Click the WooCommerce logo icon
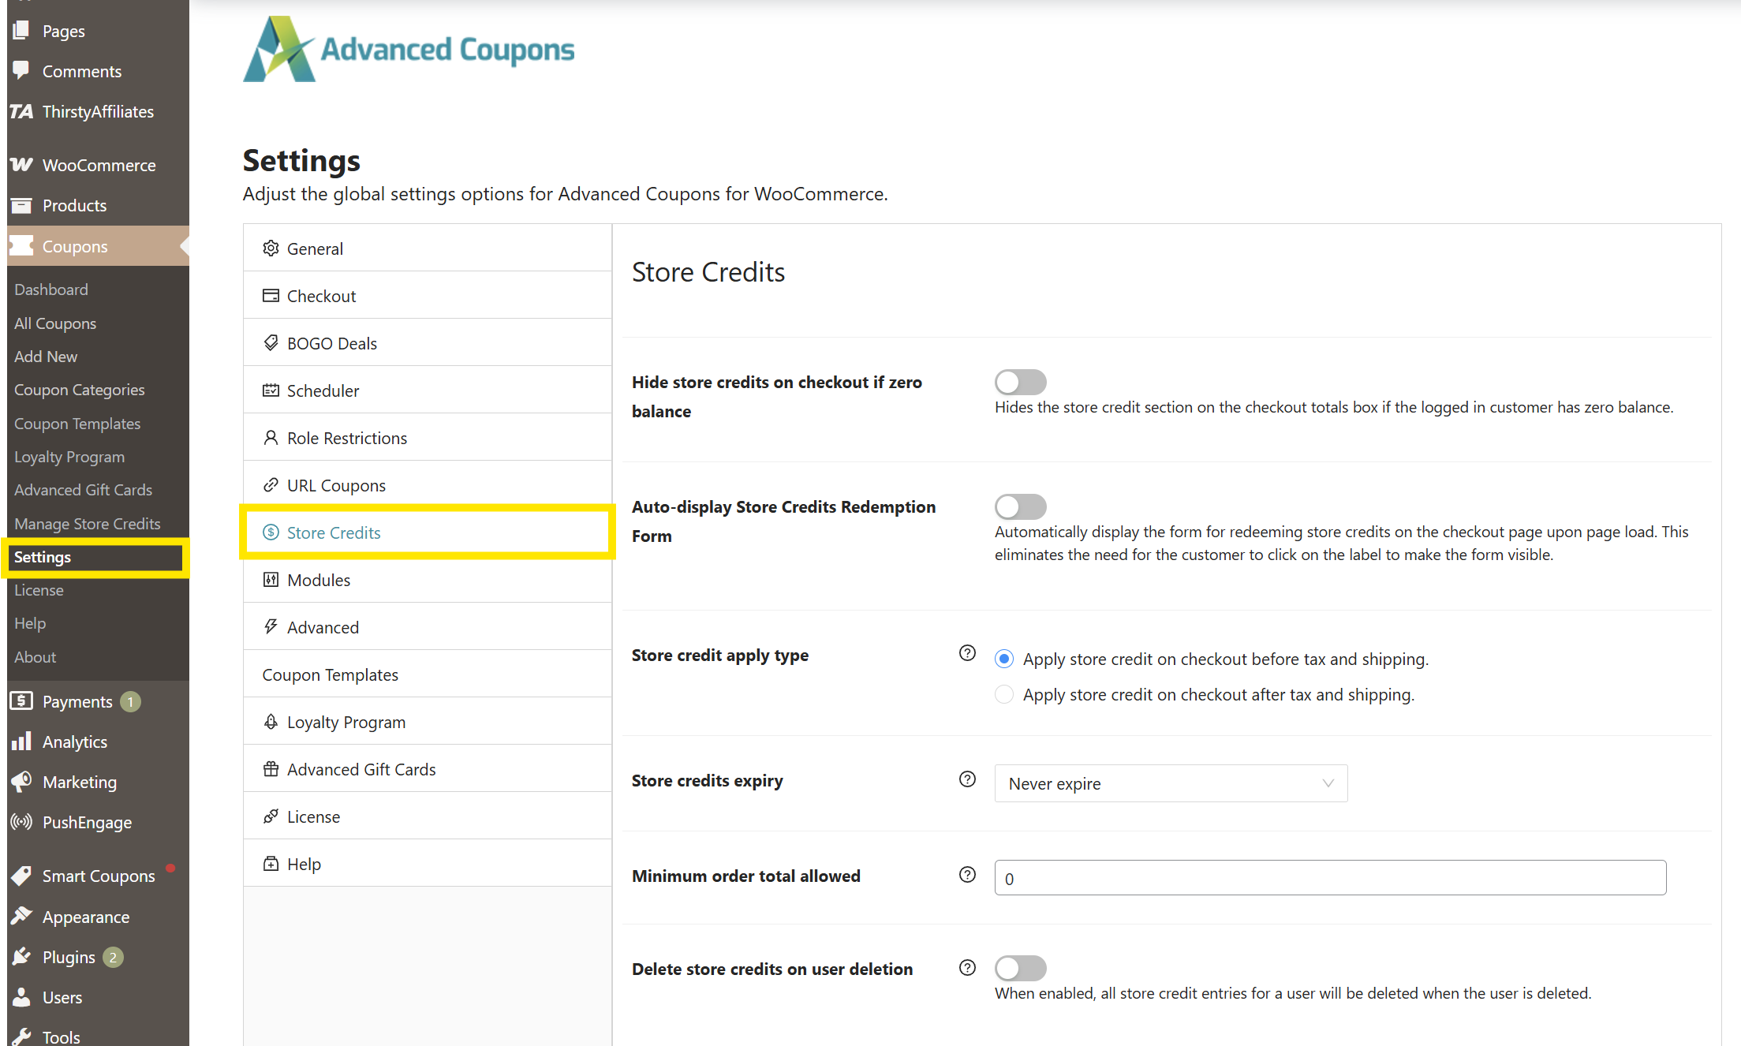This screenshot has width=1741, height=1046. point(21,165)
